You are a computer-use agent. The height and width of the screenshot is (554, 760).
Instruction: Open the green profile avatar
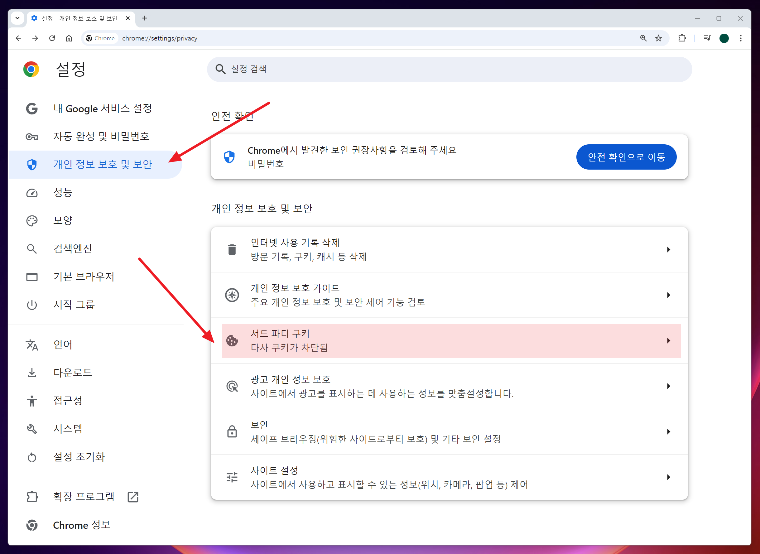[724, 38]
